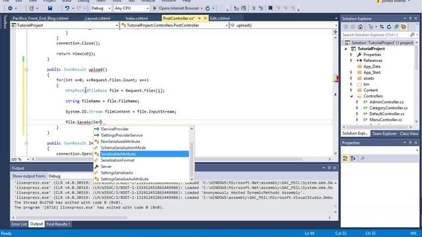Click Refresh icon in Solution Explorer
Viewport: 422px width, 237px height.
(389, 27)
